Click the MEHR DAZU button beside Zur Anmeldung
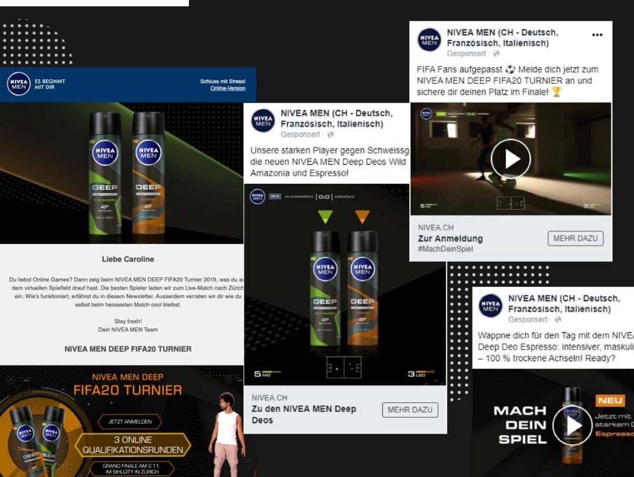Image resolution: width=634 pixels, height=477 pixels. click(x=575, y=238)
